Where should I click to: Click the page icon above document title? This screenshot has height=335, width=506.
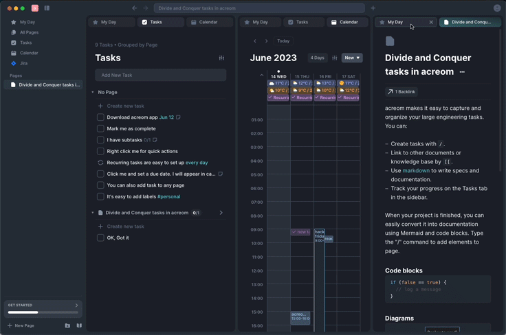point(390,41)
